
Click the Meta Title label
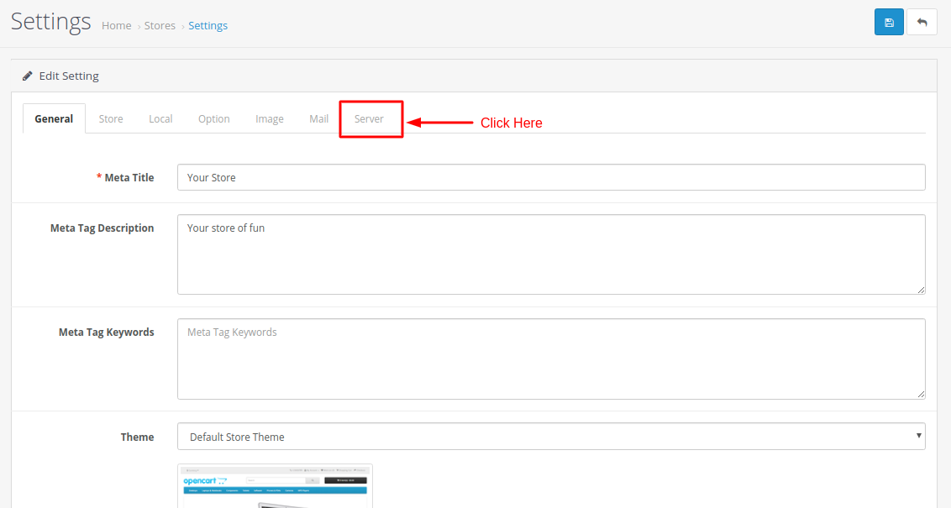pyautogui.click(x=129, y=178)
